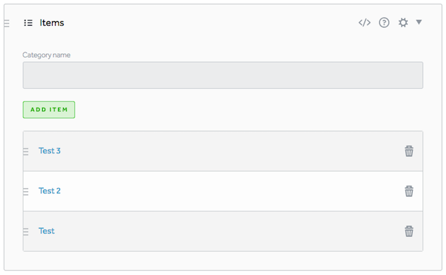The image size is (446, 275).
Task: Click the Items panel drag handle
Action: 6,24
